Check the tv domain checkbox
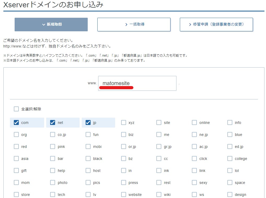The image size is (266, 198). 88,194
